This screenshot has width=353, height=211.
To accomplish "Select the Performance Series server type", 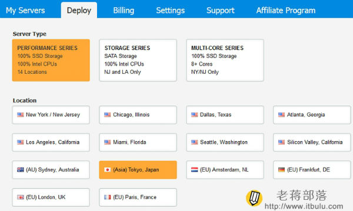I will (51, 60).
